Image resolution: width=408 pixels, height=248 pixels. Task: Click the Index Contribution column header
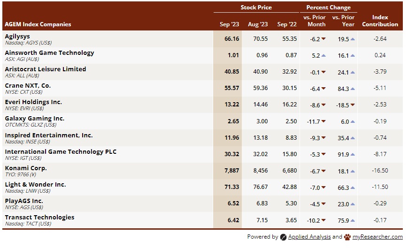pos(380,21)
